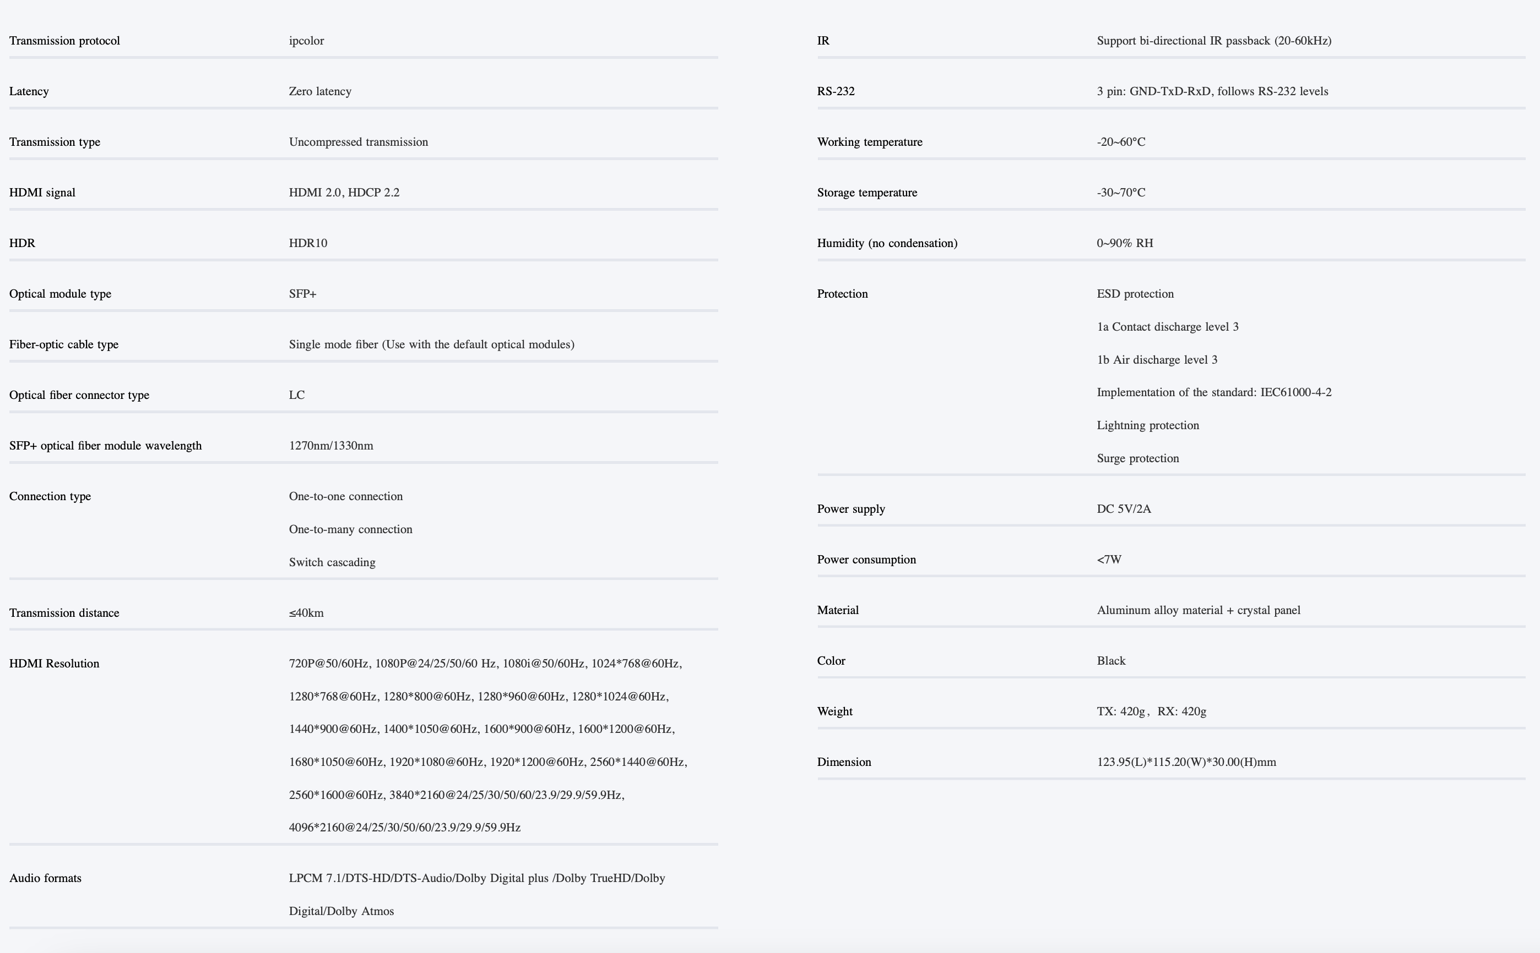Click the "Fiber-optic cable type" label
The image size is (1540, 953).
[x=64, y=345]
